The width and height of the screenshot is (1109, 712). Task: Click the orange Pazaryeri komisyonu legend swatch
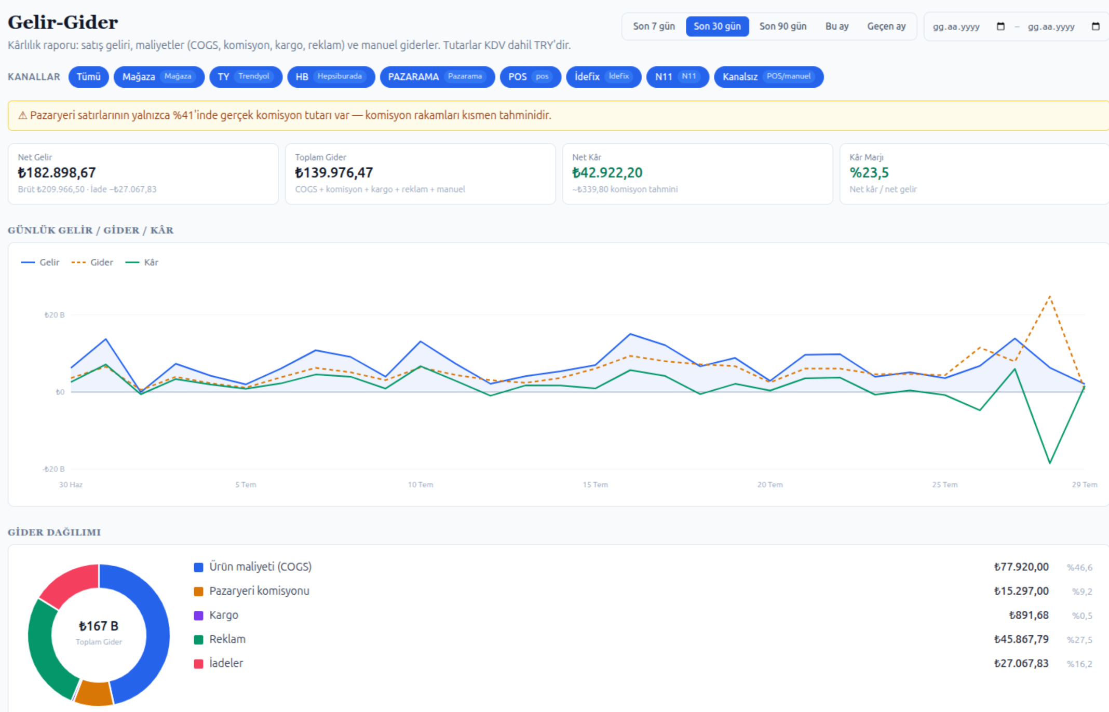(x=198, y=592)
